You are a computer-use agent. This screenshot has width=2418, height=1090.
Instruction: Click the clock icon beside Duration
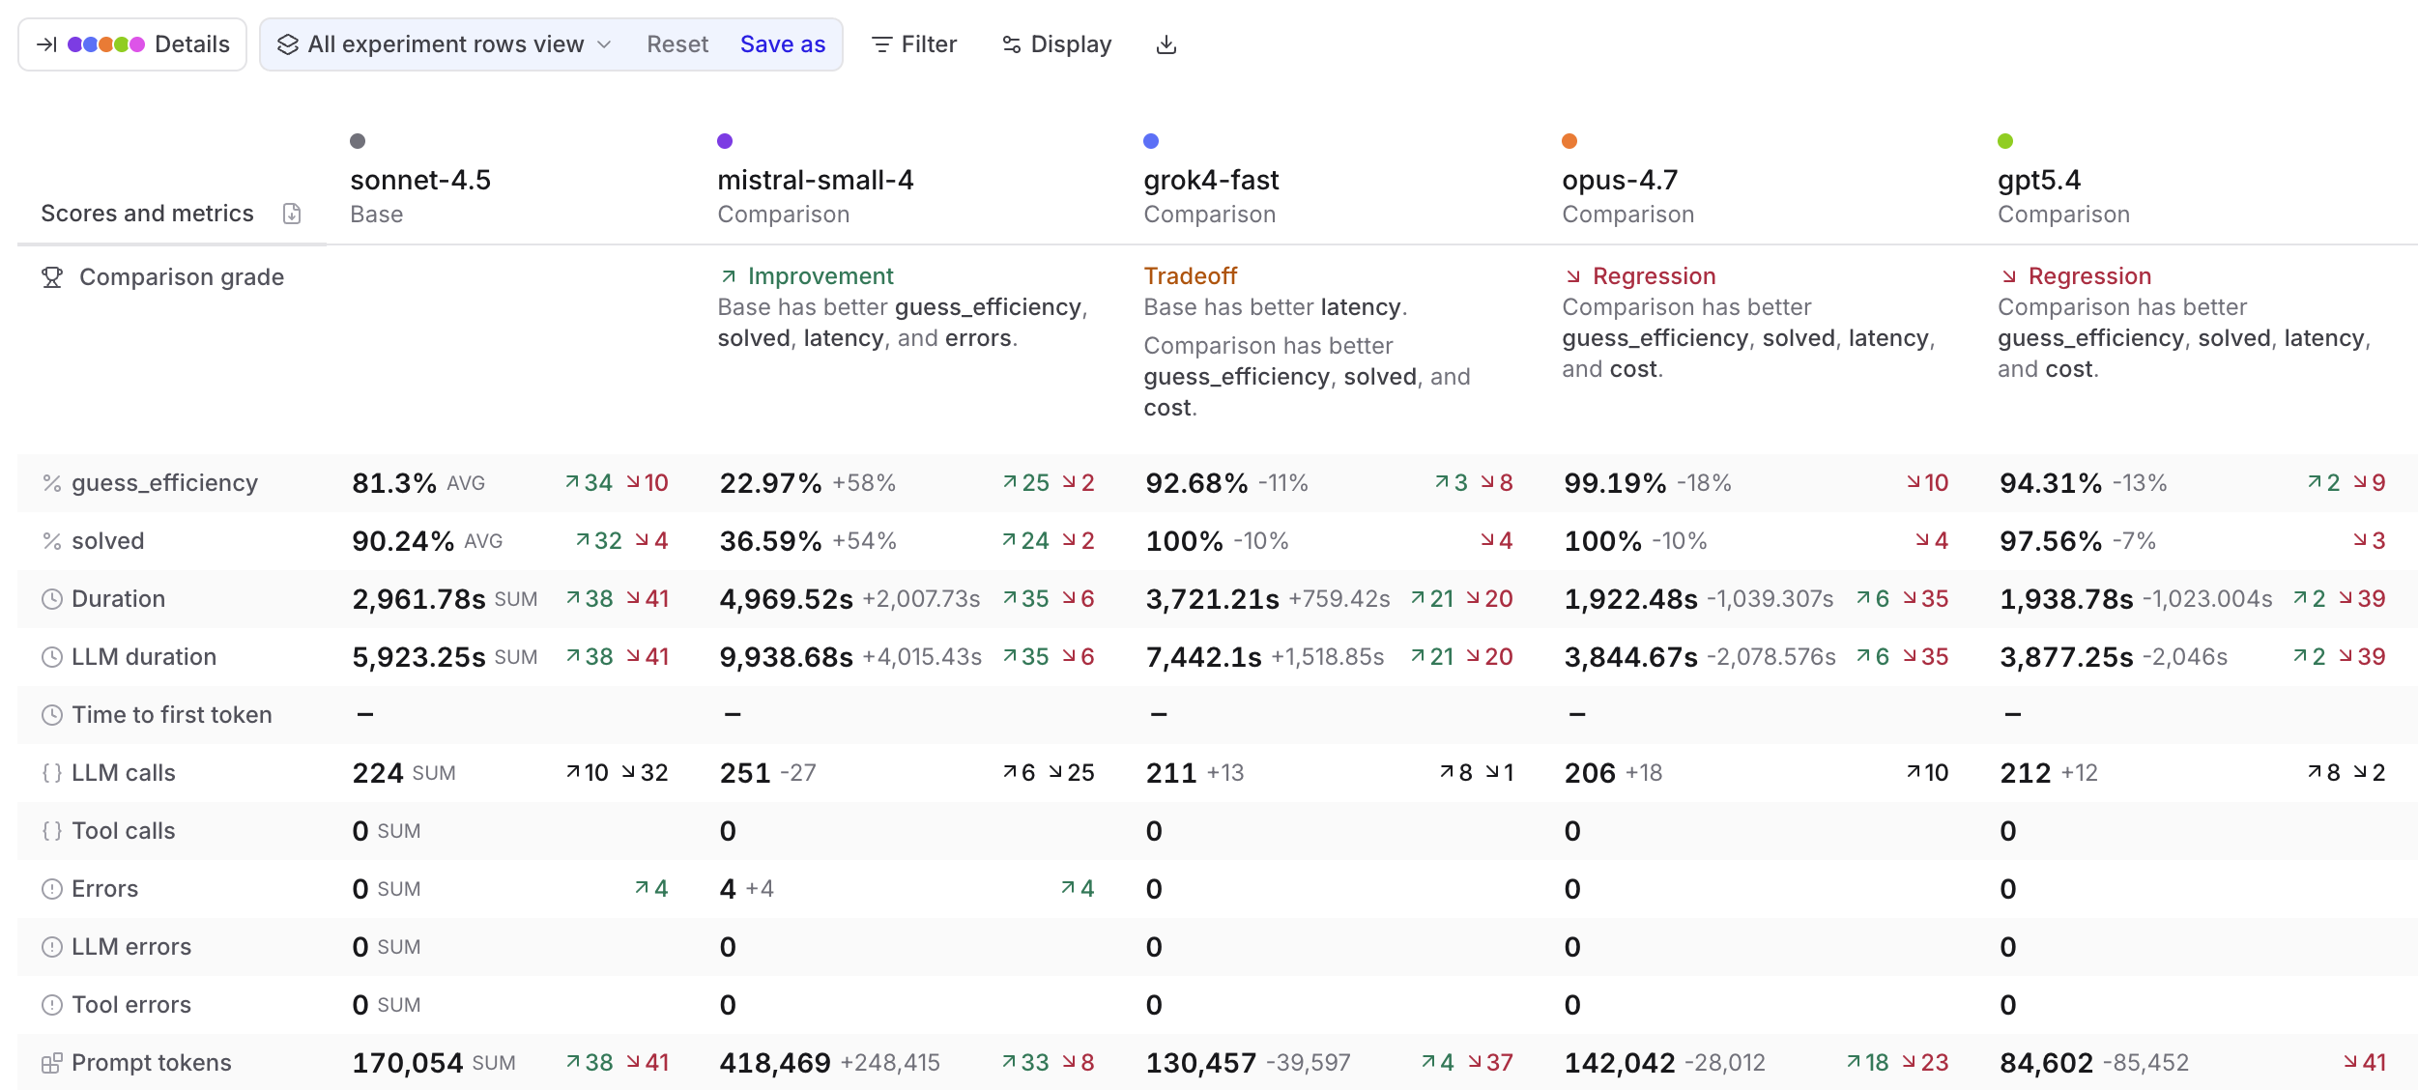(x=52, y=599)
